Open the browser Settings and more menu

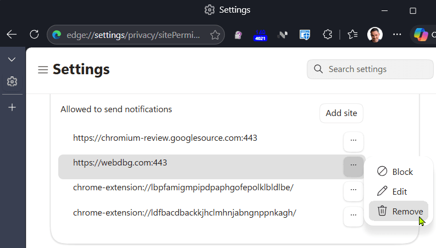click(397, 35)
